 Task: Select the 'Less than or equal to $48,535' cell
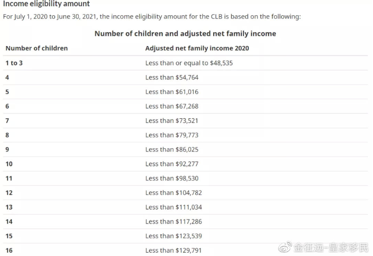click(x=189, y=63)
